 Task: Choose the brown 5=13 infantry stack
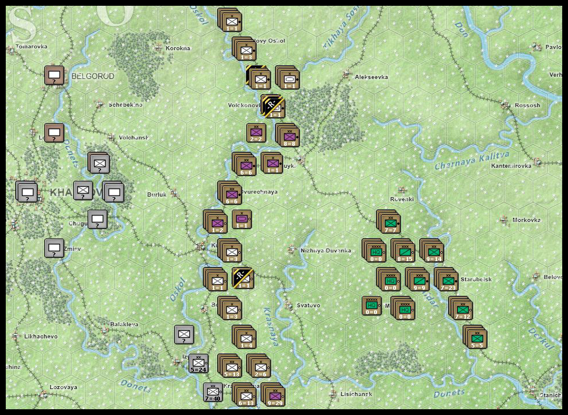click(230, 366)
